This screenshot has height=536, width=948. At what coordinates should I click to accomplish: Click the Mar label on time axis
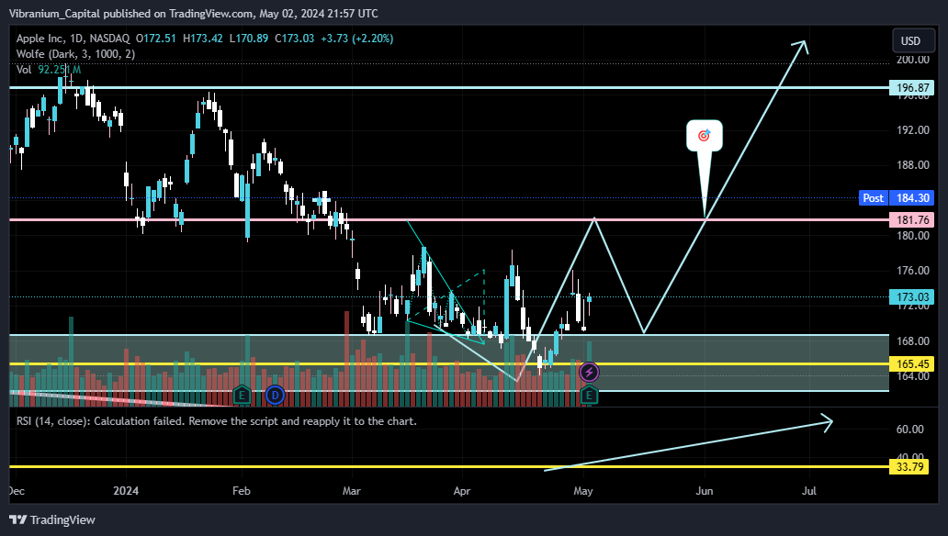[351, 491]
